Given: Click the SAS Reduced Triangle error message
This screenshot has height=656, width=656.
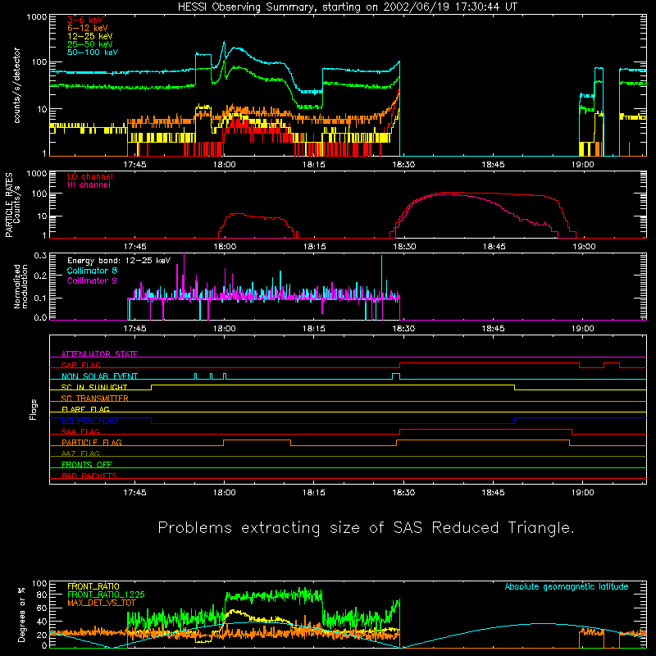Looking at the screenshot, I should point(366,528).
